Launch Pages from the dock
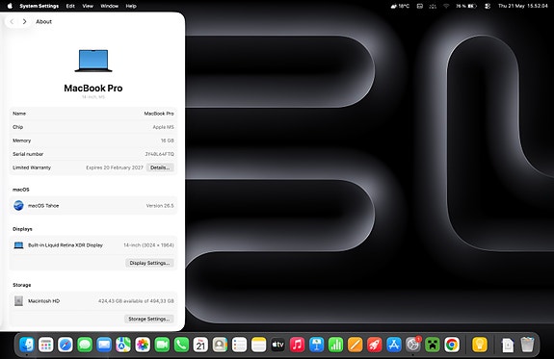 tap(356, 345)
